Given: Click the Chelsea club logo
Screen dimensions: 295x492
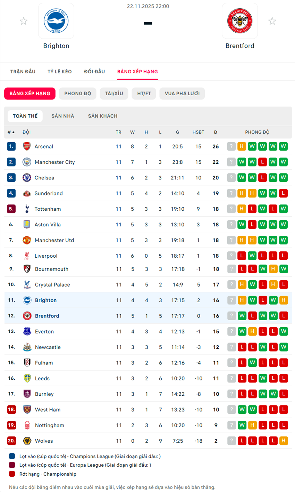Looking at the screenshot, I should pyautogui.click(x=27, y=178).
